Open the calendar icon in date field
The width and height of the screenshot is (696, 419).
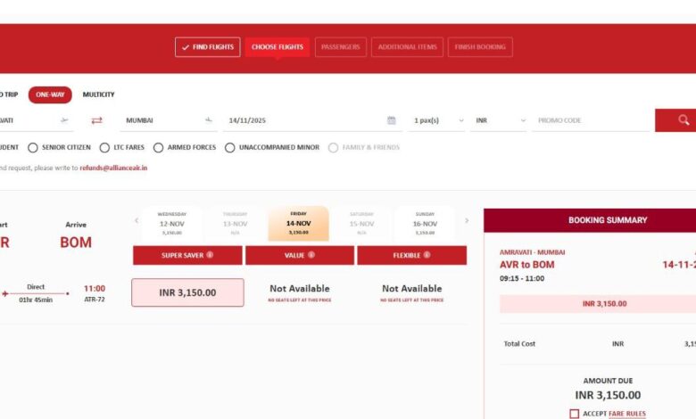pyautogui.click(x=391, y=120)
